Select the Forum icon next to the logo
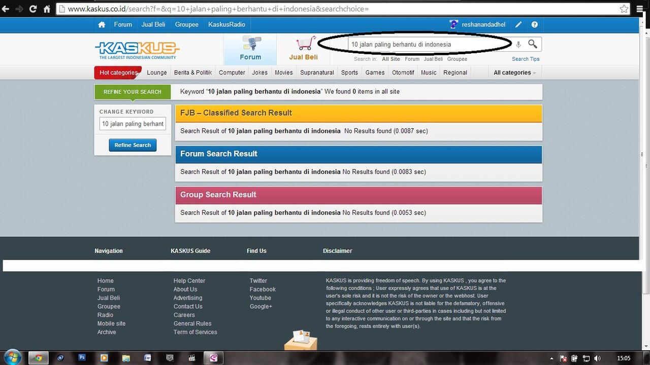 250,49
